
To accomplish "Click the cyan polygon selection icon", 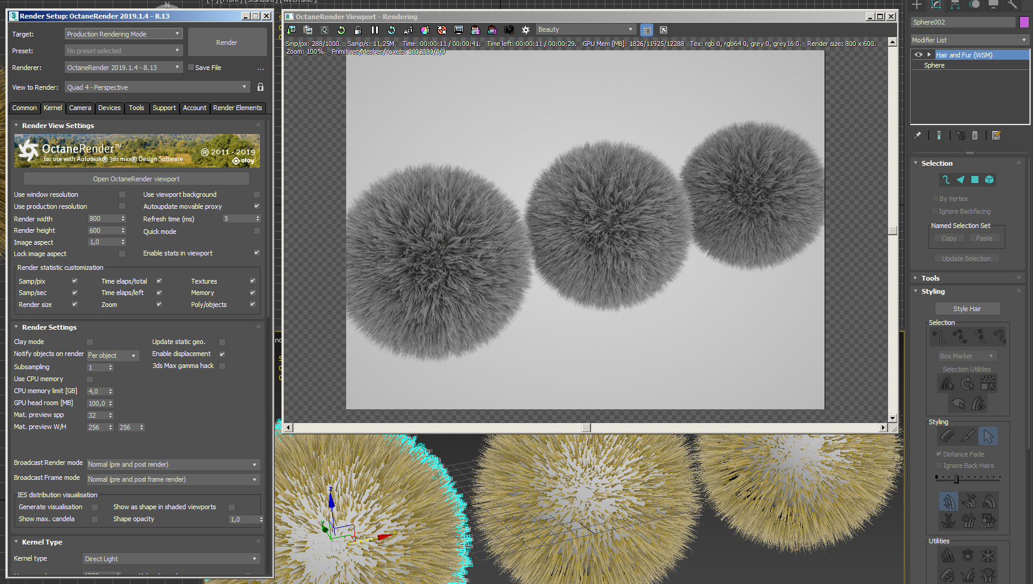I will pos(975,180).
